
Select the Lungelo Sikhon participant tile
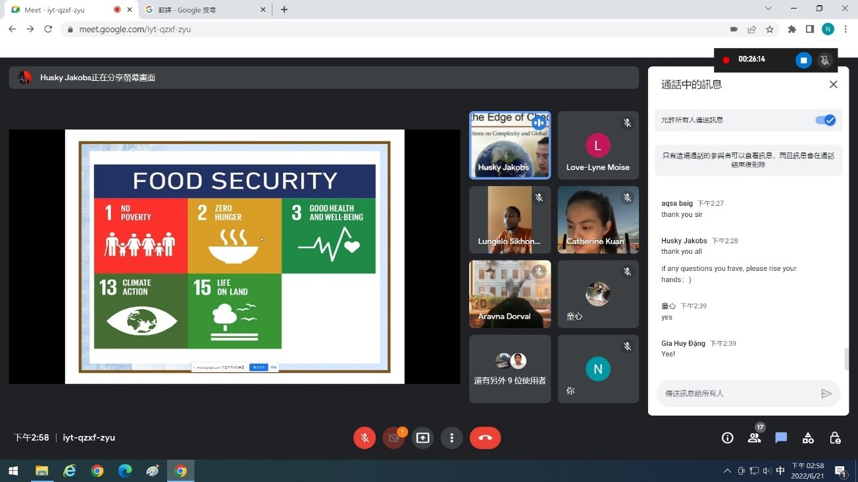coord(510,220)
